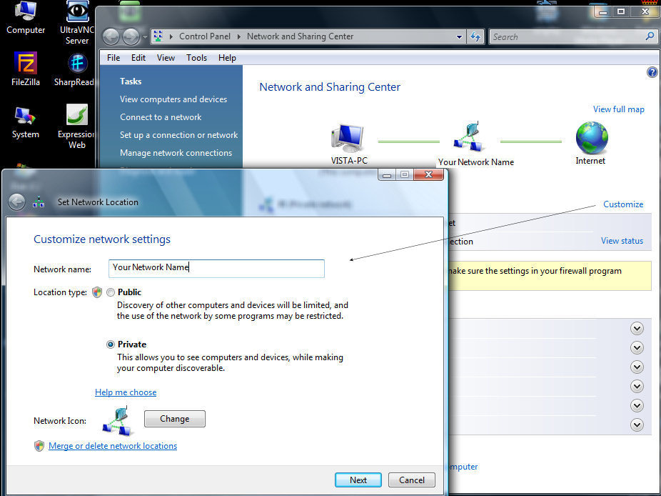Open the View menu
Image resolution: width=661 pixels, height=496 pixels.
click(x=166, y=58)
